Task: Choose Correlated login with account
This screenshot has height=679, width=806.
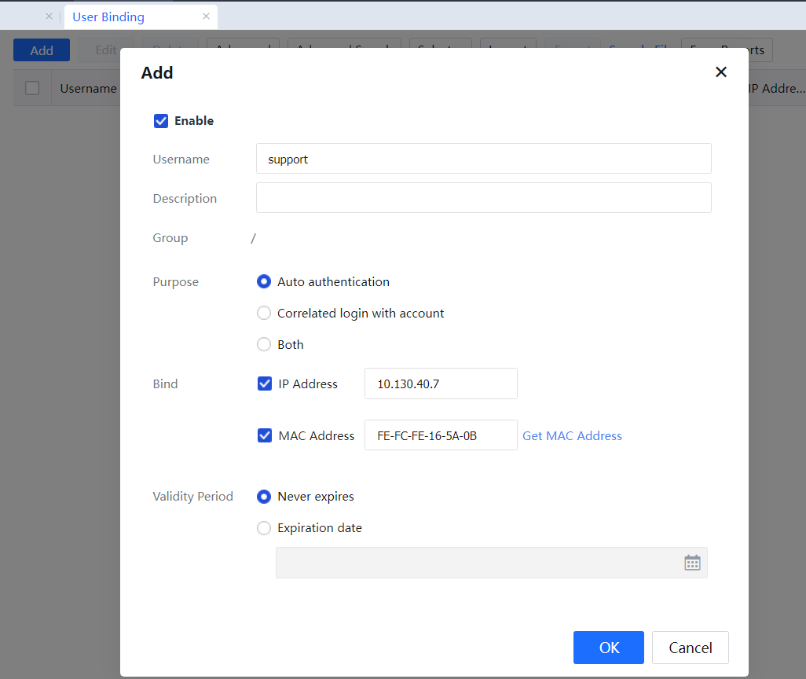Action: [264, 314]
